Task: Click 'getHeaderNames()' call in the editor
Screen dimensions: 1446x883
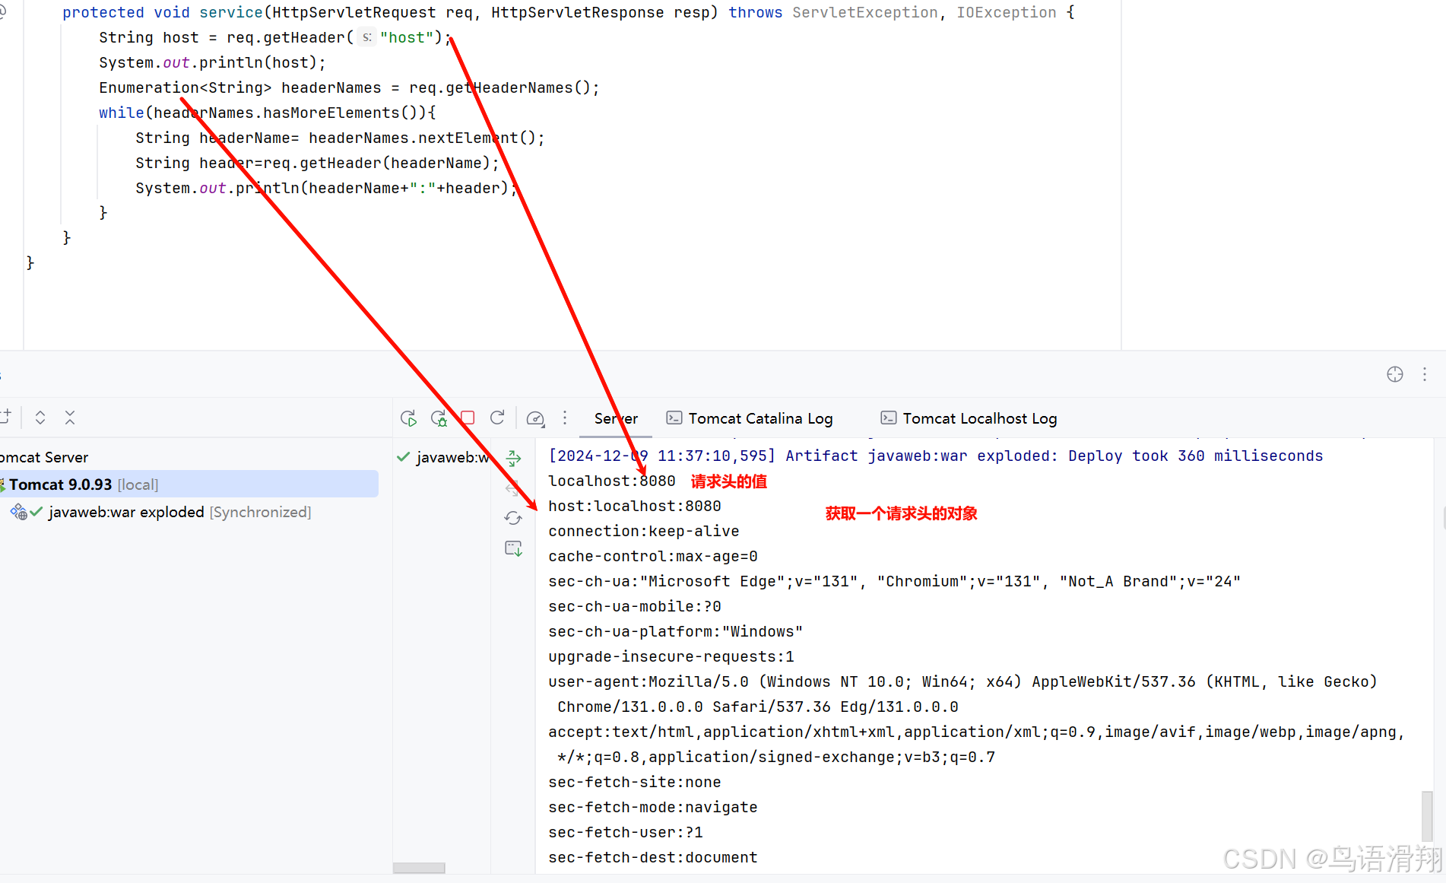Action: pyautogui.click(x=518, y=87)
